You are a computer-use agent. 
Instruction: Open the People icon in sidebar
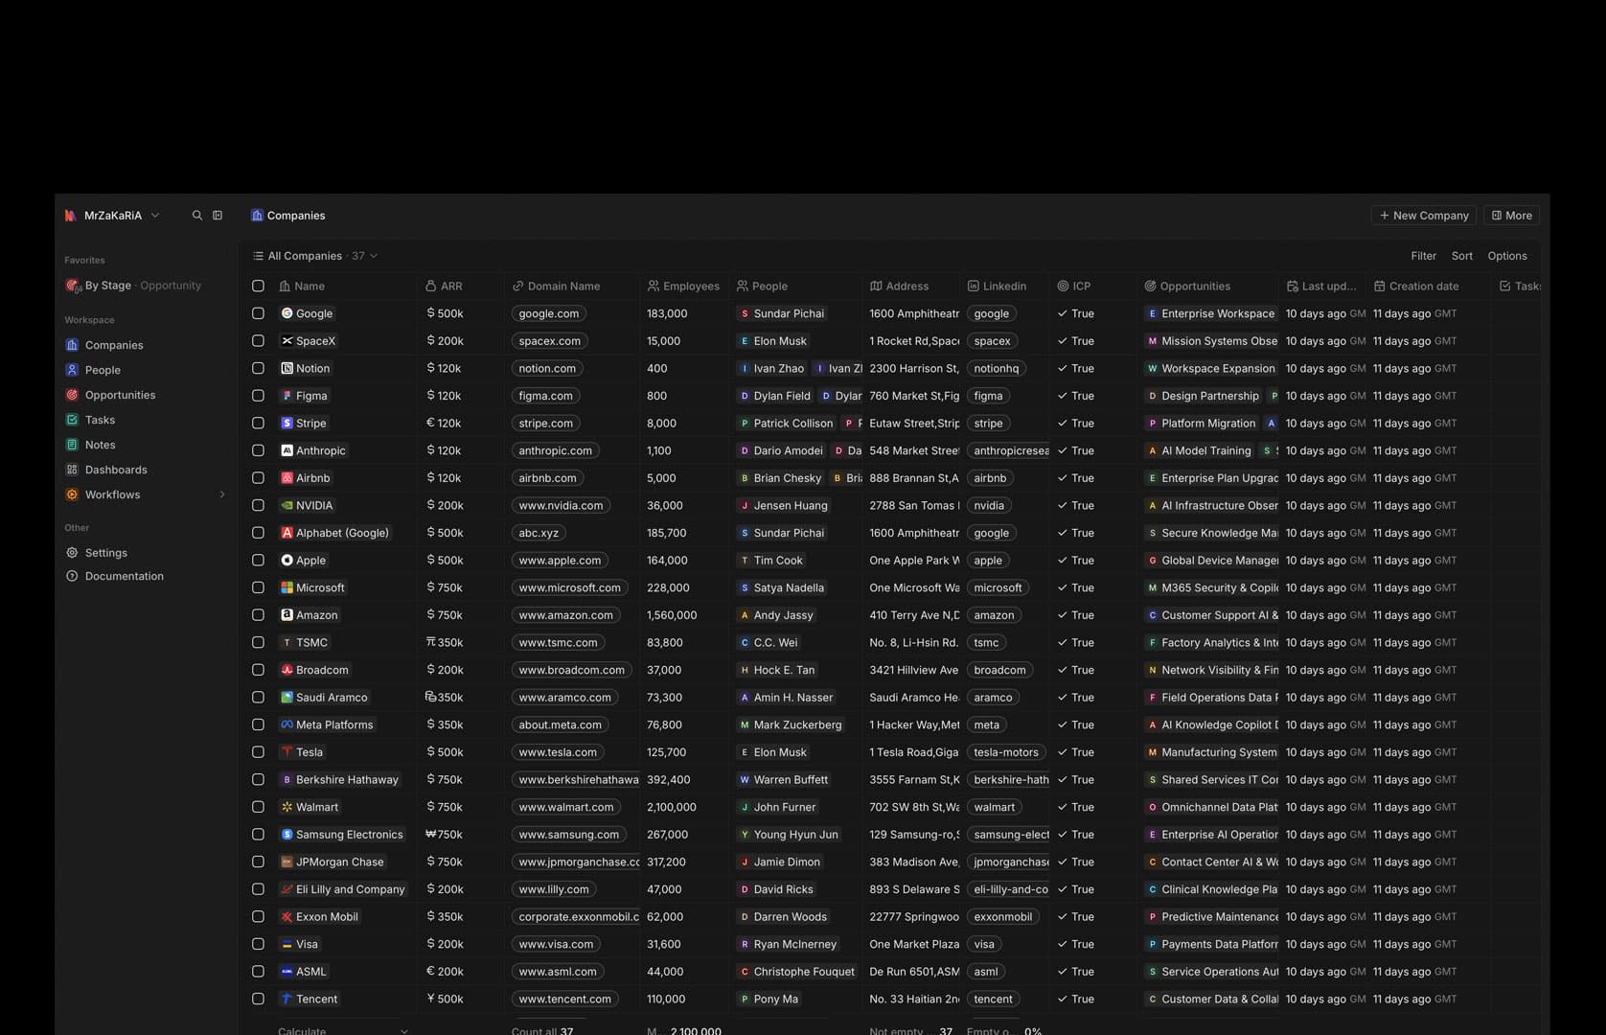coord(72,370)
